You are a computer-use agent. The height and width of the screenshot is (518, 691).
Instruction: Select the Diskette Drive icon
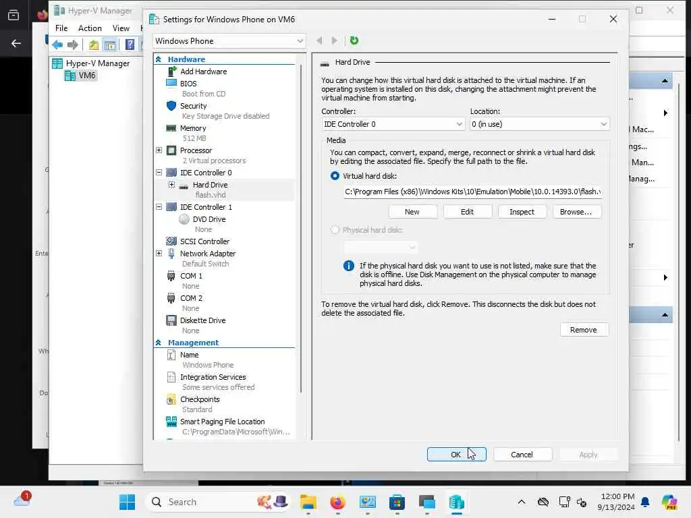pos(171,320)
